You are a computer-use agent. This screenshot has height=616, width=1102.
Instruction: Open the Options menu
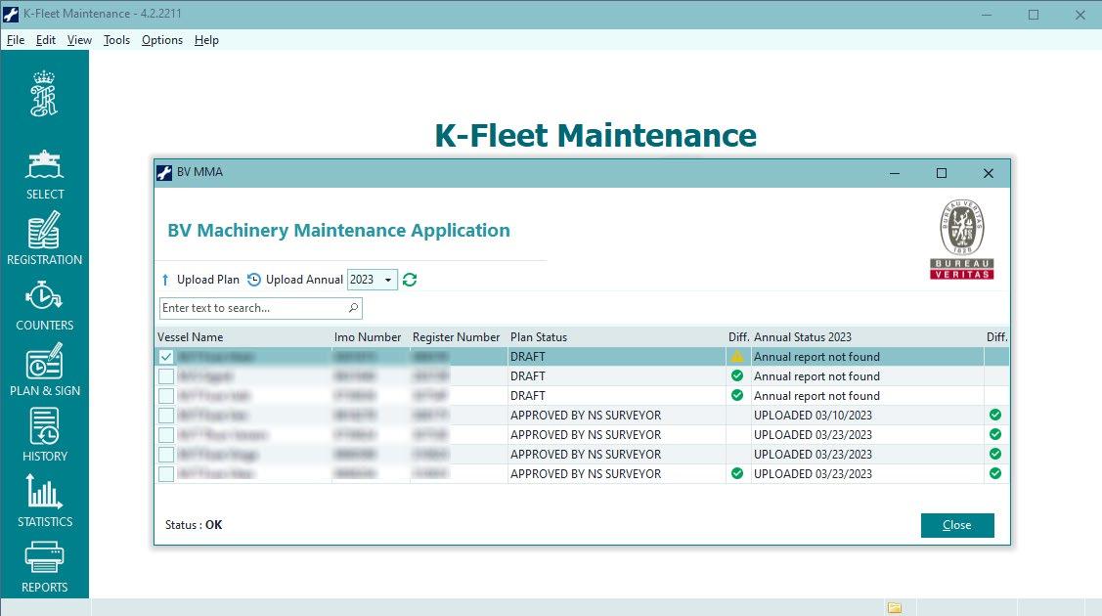[162, 40]
